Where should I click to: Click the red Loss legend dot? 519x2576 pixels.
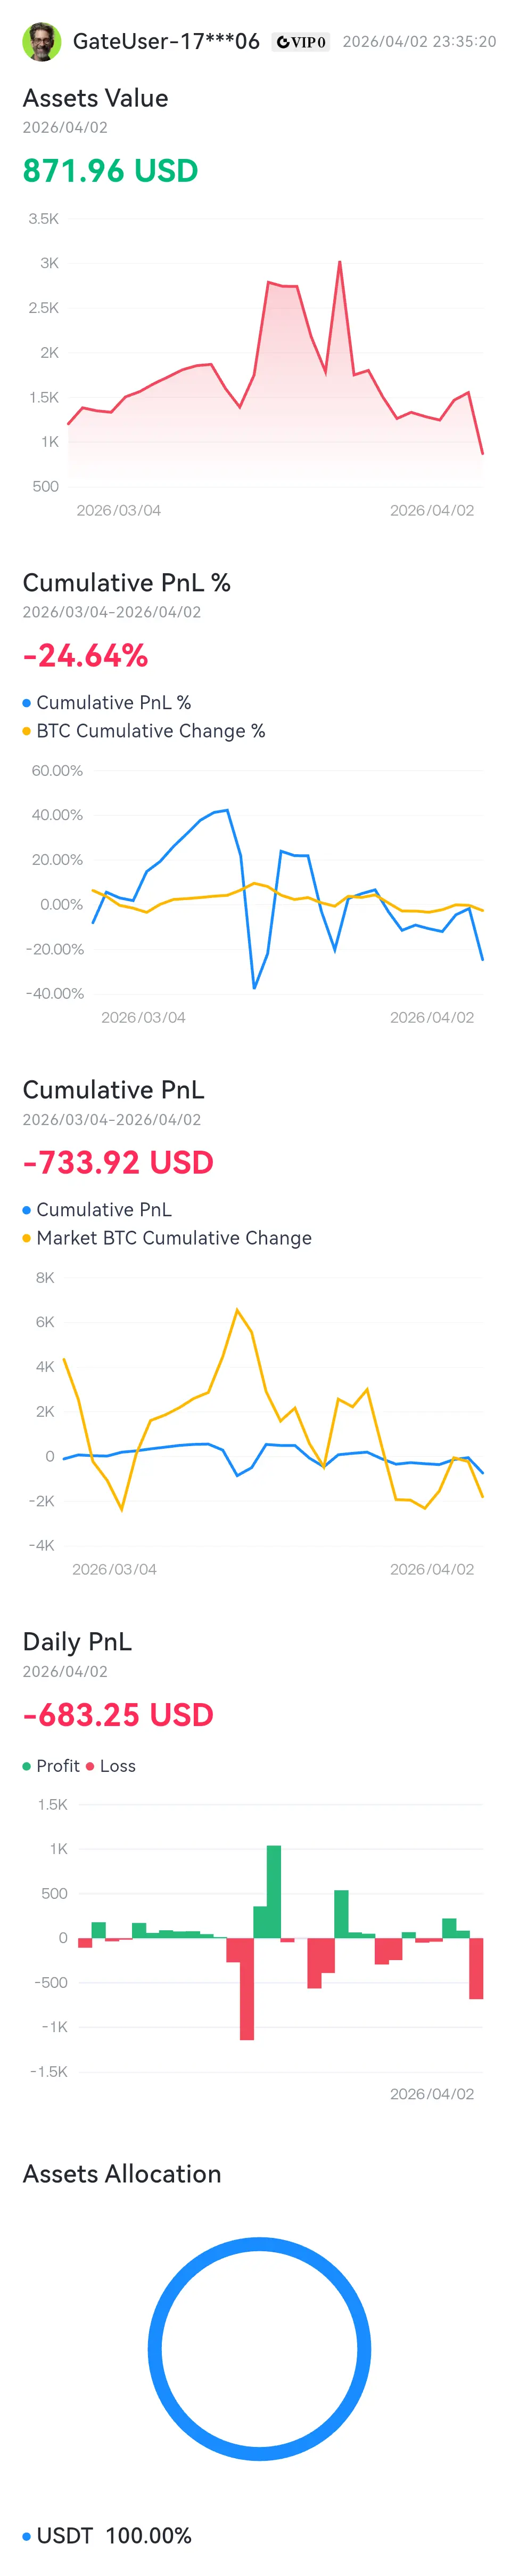90,1767
